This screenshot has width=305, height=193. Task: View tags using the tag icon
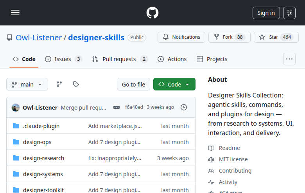(76, 84)
